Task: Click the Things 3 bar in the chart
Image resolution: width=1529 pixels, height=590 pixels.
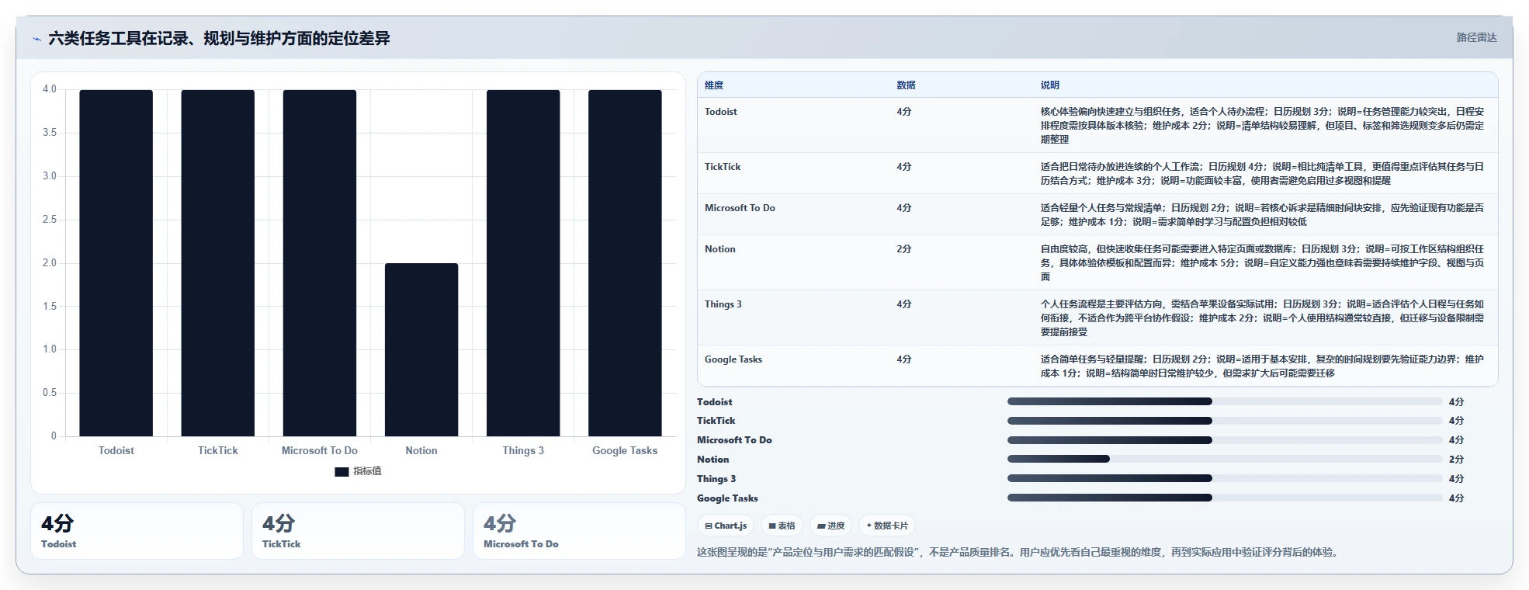Action: coord(523,263)
